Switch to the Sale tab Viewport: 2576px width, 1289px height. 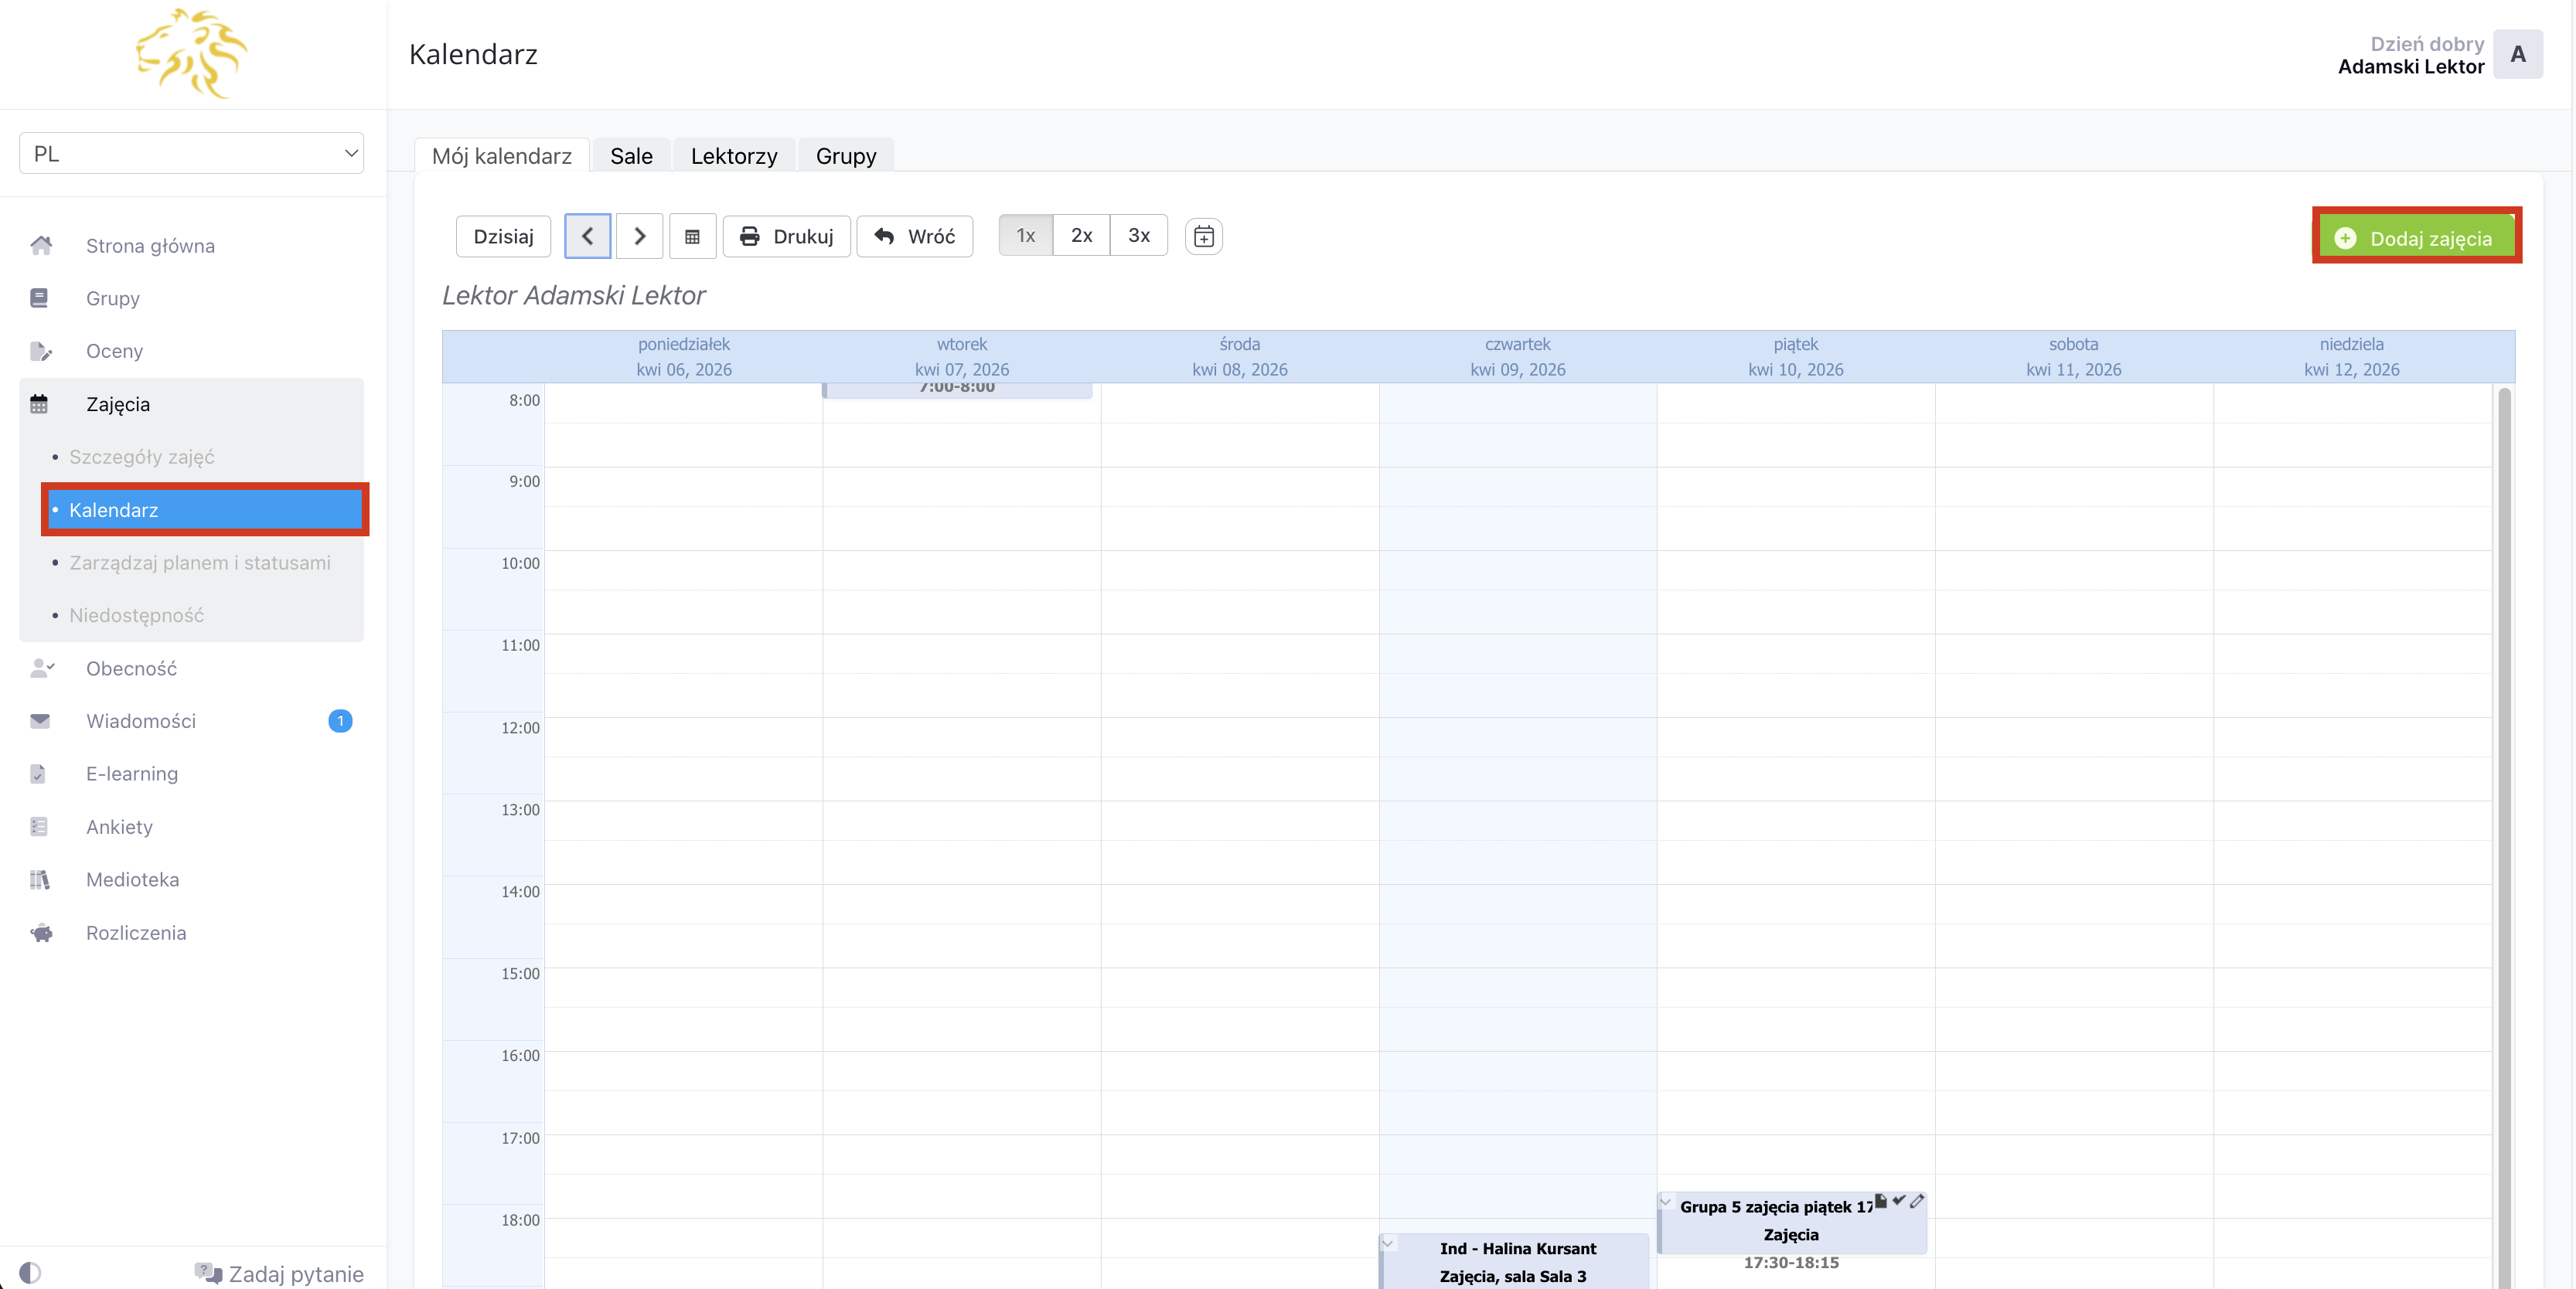[631, 156]
